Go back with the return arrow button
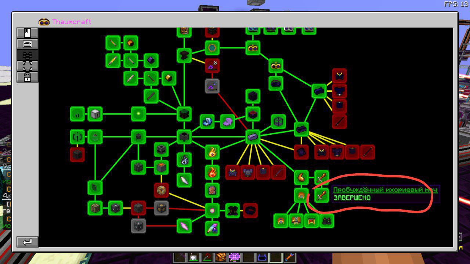 28,242
